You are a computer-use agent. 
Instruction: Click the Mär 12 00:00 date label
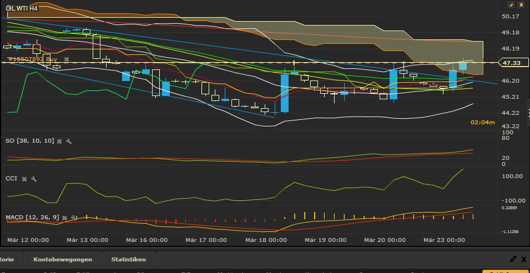point(28,240)
